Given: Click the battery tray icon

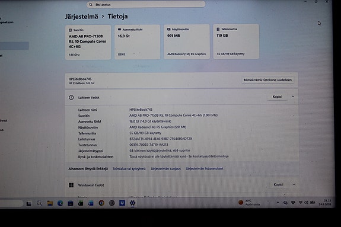Looking at the screenshot, I should pos(313,203).
